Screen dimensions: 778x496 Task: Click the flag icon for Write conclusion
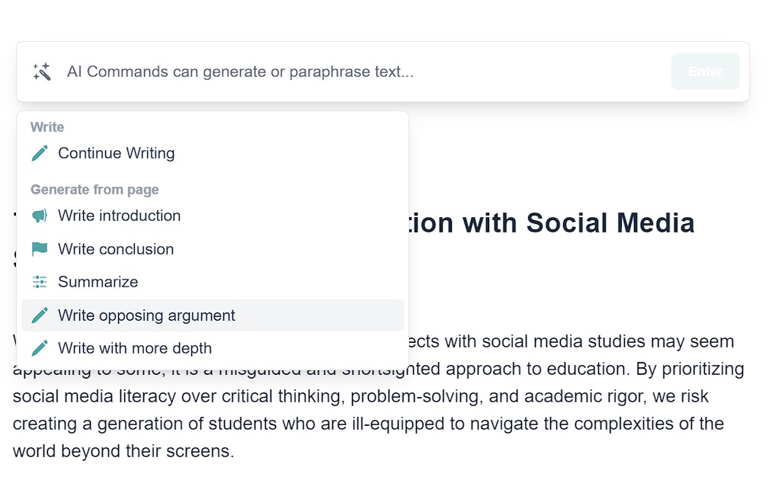40,249
